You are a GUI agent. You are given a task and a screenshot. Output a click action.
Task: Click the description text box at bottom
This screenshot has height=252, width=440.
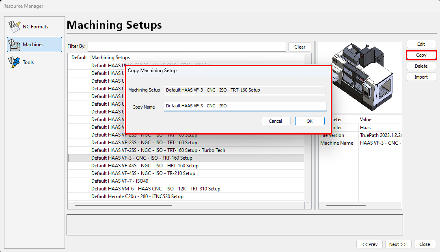coord(235,225)
